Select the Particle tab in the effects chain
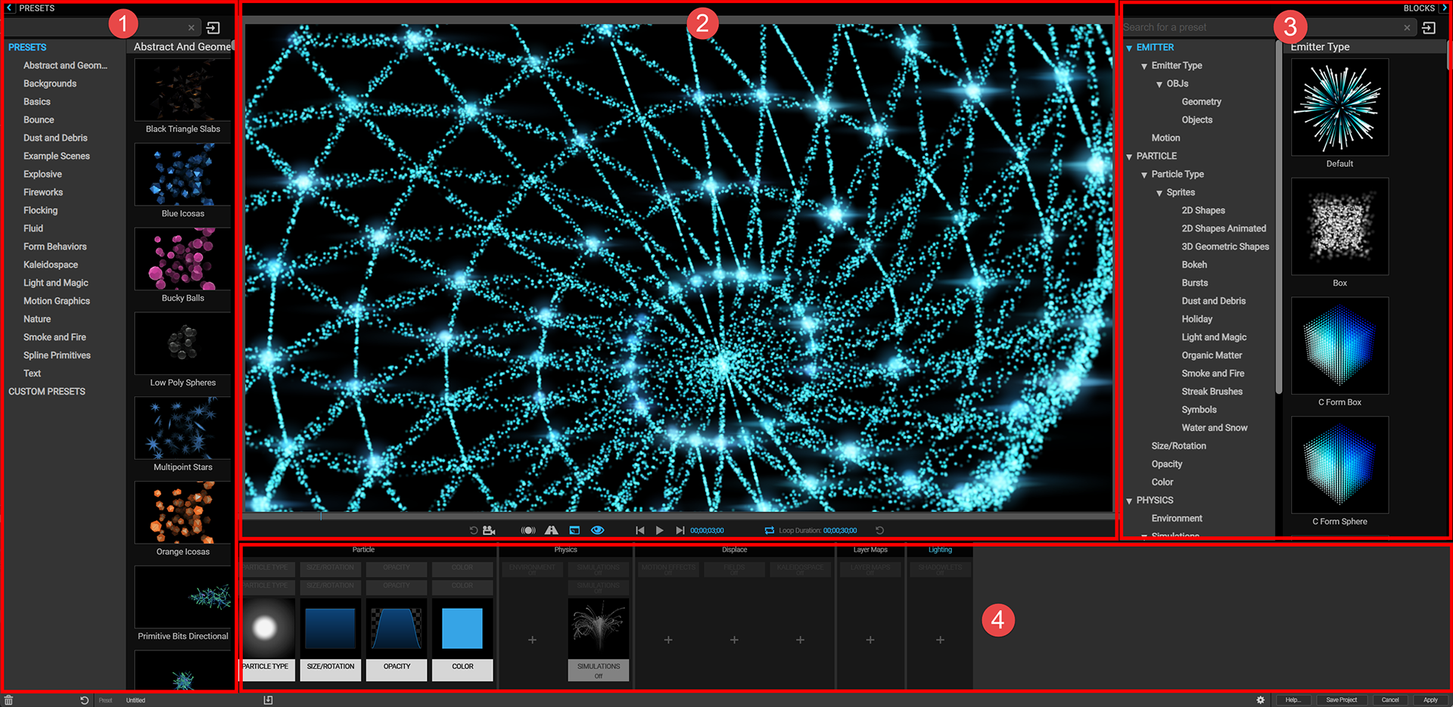Screen dimensions: 1453x707 pyautogui.click(x=363, y=550)
